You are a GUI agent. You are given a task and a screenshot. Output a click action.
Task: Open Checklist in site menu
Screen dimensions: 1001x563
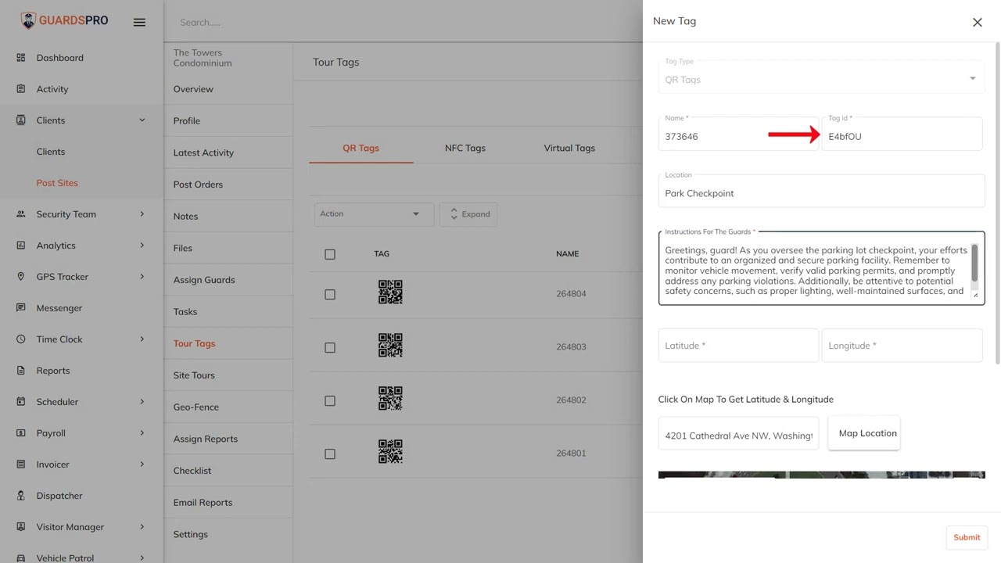192,471
